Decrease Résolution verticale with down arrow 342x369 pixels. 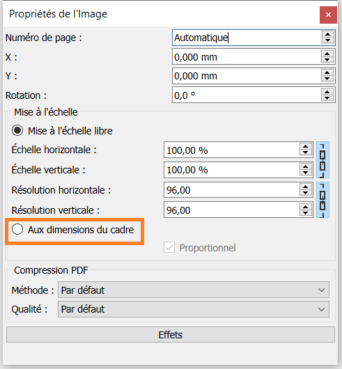(x=306, y=213)
